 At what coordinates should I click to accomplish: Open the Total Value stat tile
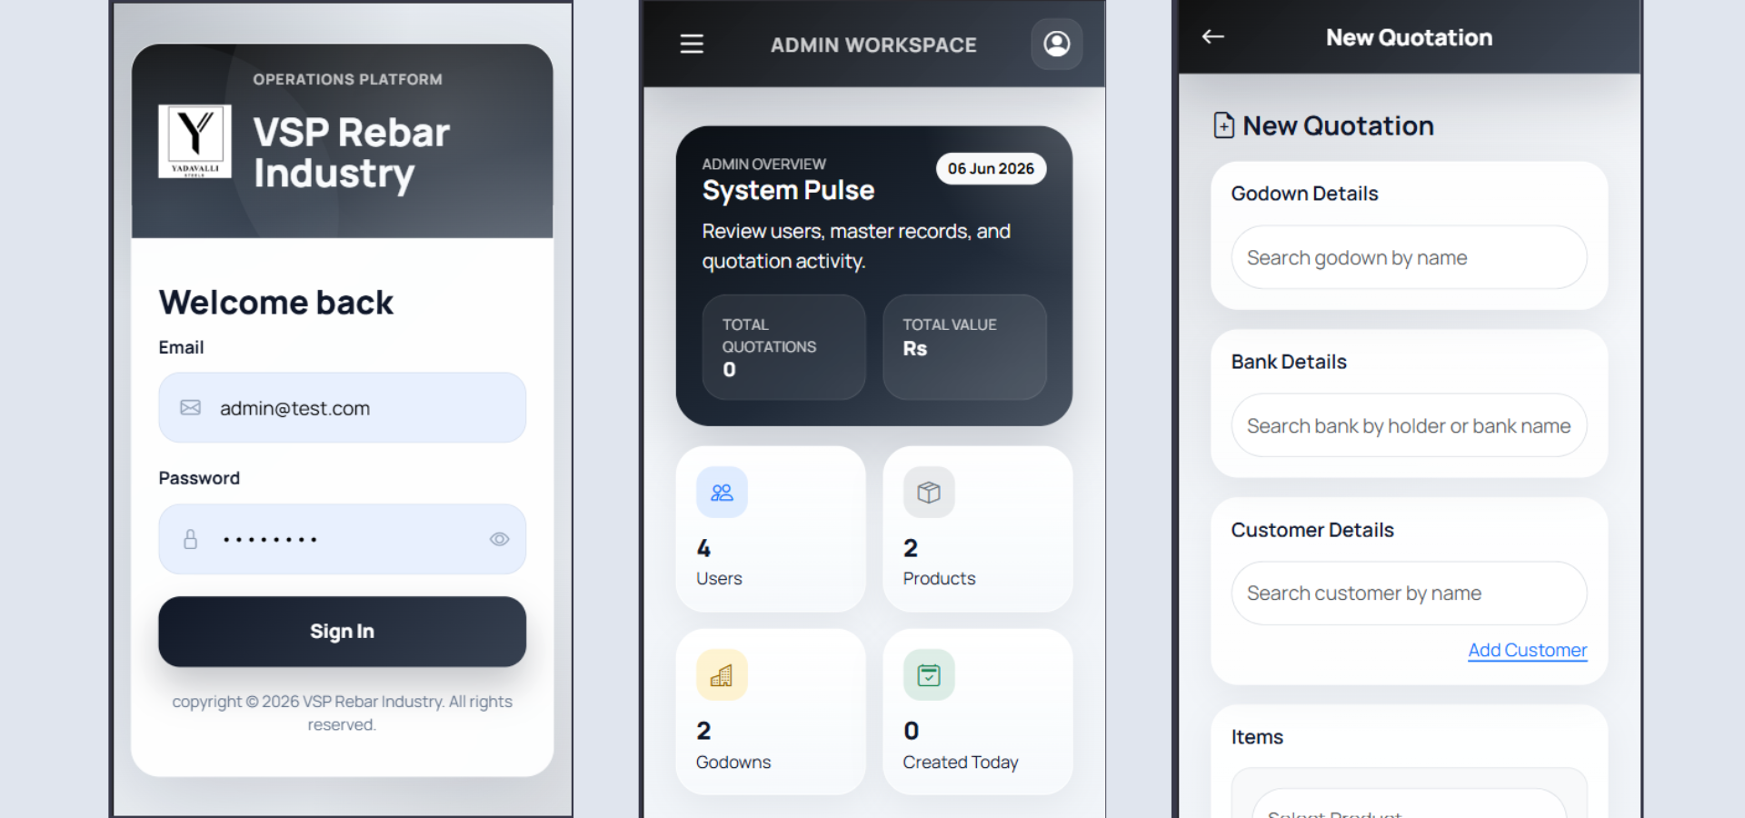964,347
